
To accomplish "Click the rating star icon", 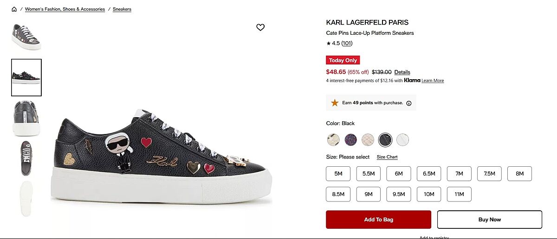I will click(x=329, y=44).
